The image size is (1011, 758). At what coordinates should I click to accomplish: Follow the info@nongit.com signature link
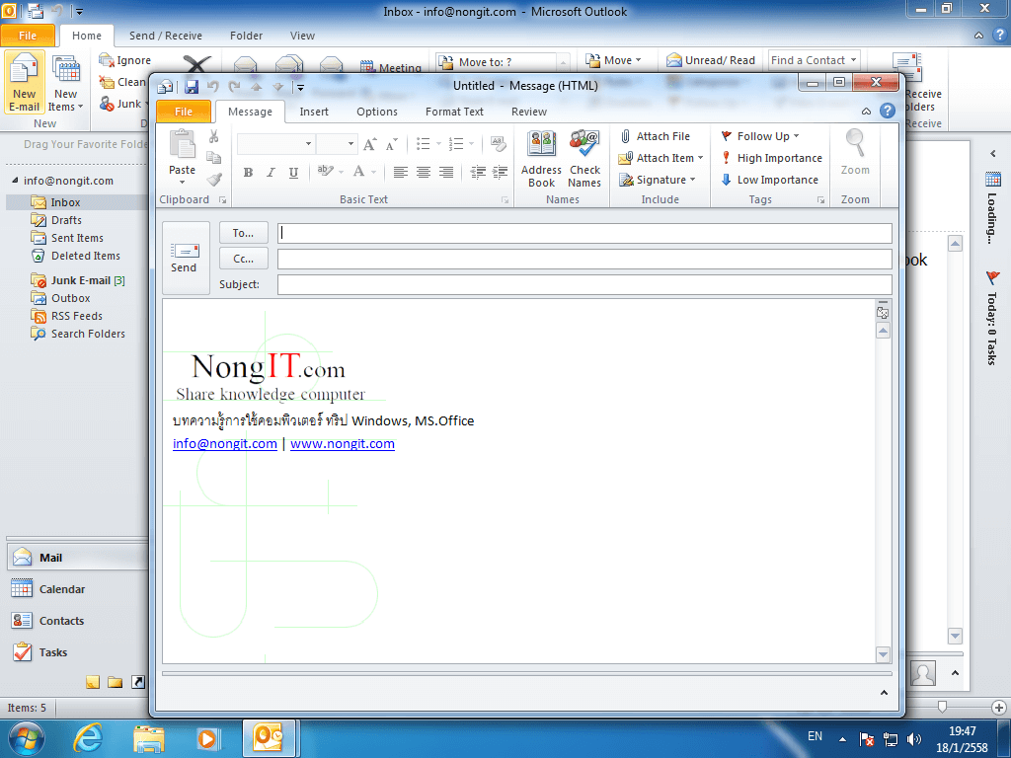pos(225,443)
